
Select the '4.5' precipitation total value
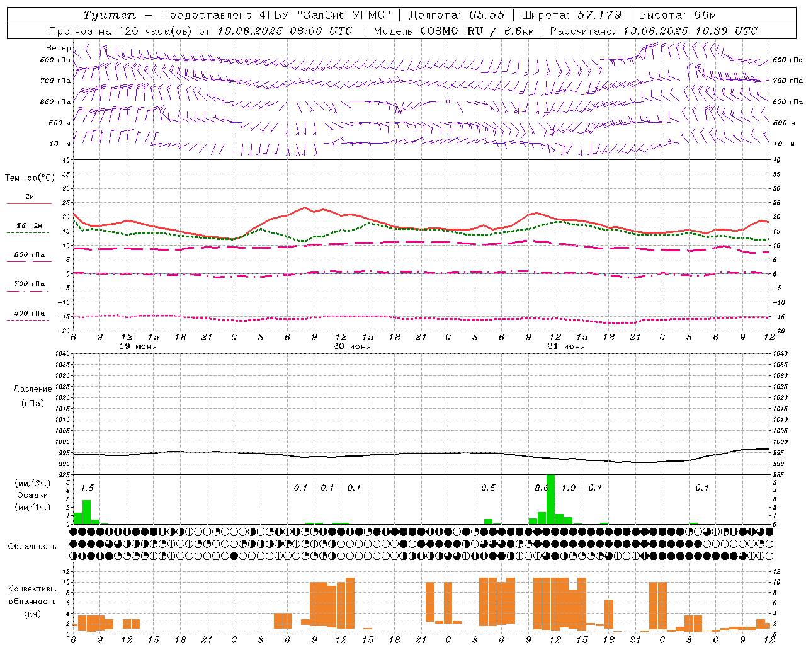87,488
